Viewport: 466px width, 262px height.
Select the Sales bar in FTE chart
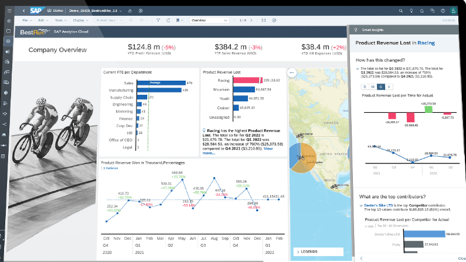click(161, 82)
